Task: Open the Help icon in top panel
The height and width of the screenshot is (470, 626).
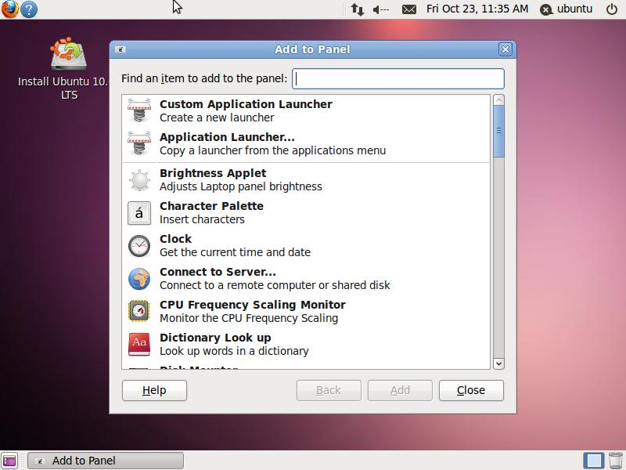Action: coord(29,9)
